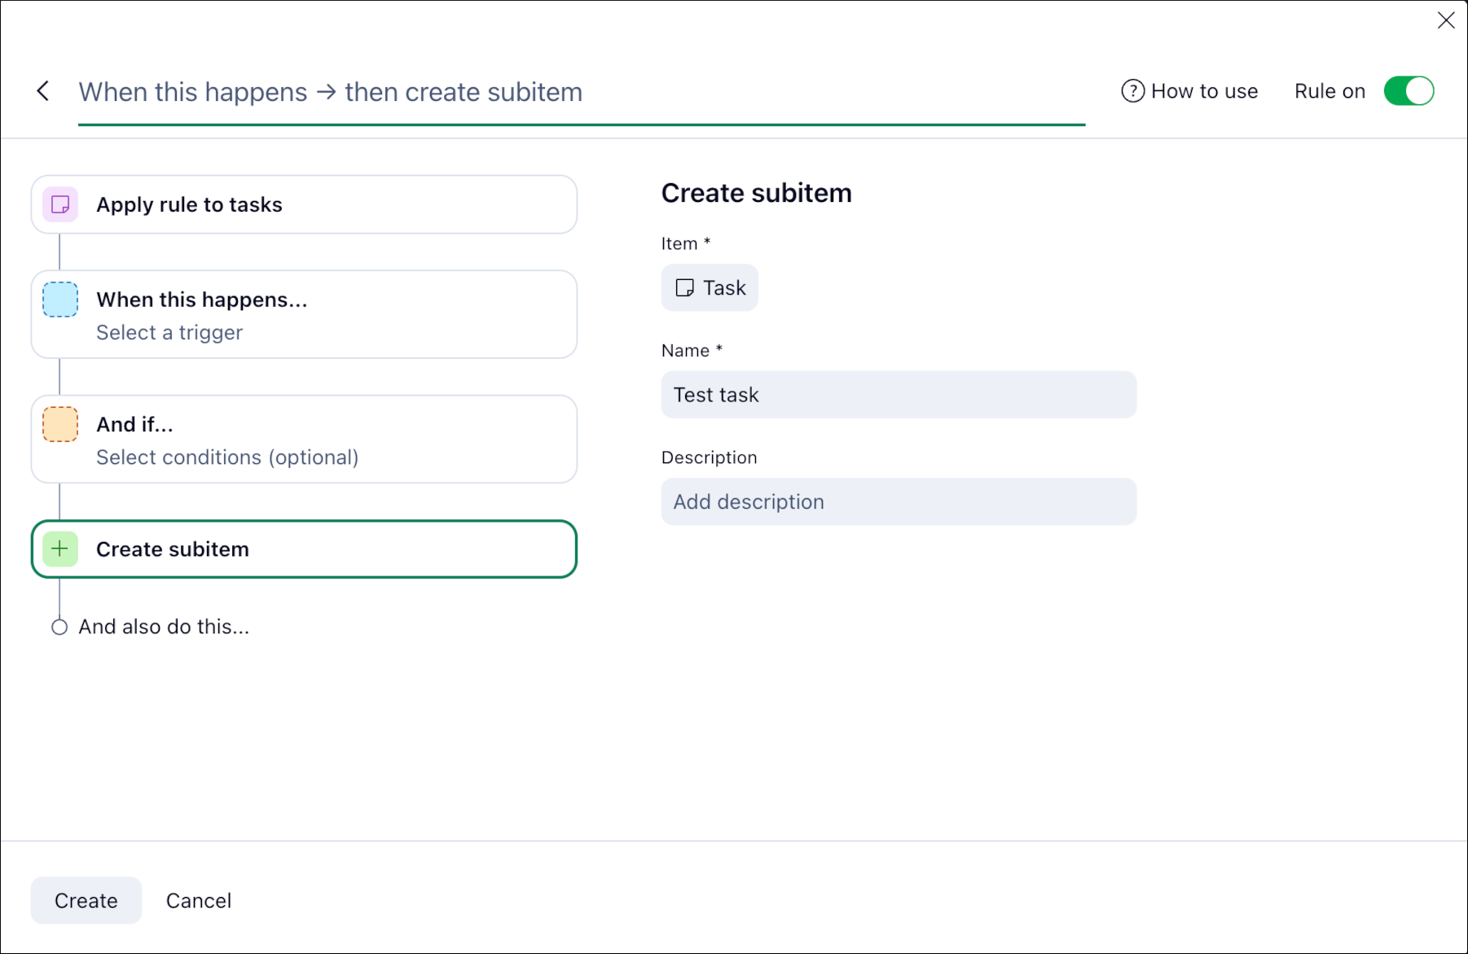Image resolution: width=1468 pixels, height=954 pixels.
Task: Click the Cancel button
Action: (x=199, y=900)
